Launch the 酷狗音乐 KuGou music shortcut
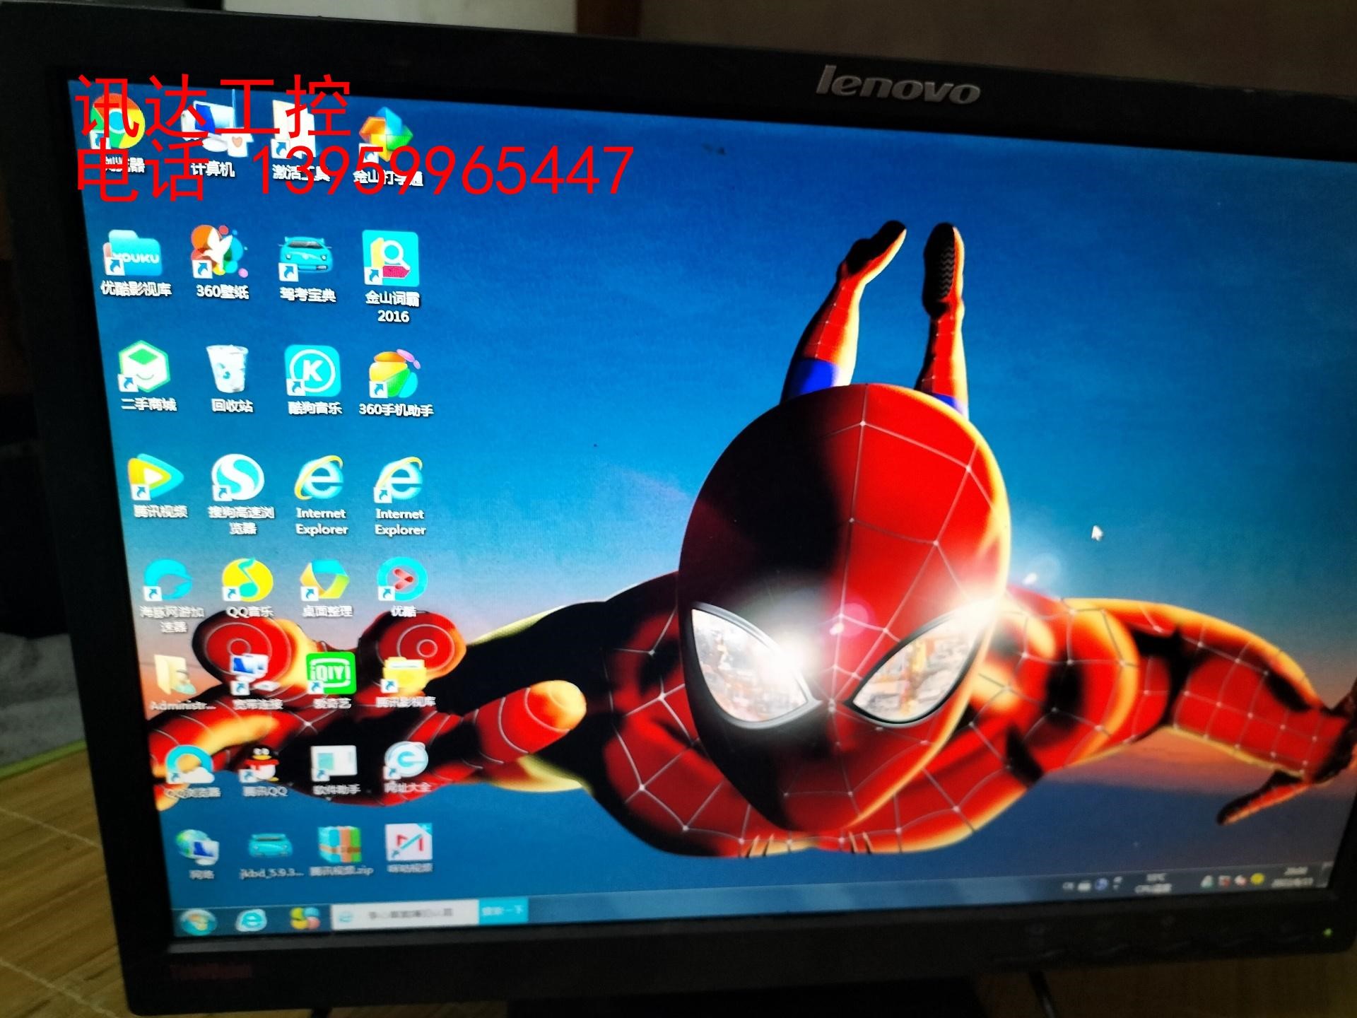The image size is (1357, 1018). coord(314,380)
